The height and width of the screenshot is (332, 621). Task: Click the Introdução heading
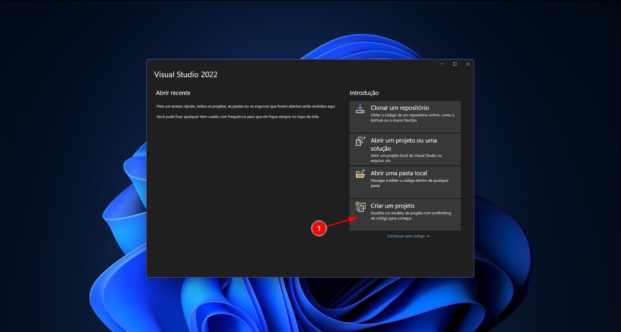pyautogui.click(x=364, y=93)
